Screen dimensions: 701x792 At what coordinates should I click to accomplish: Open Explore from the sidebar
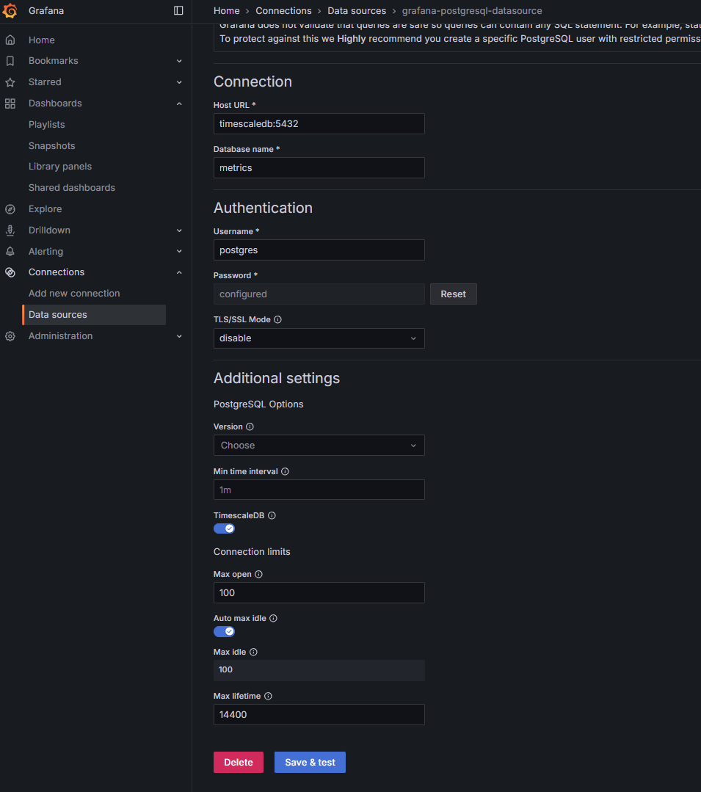[x=10, y=208]
